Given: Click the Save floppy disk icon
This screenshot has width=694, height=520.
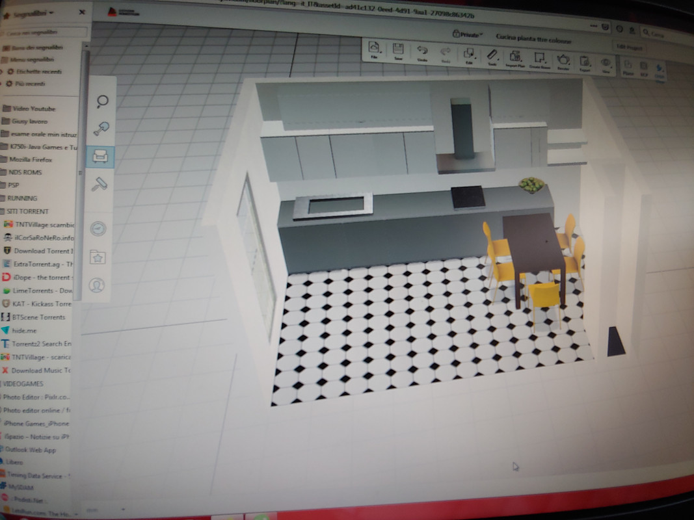Looking at the screenshot, I should 398,51.
